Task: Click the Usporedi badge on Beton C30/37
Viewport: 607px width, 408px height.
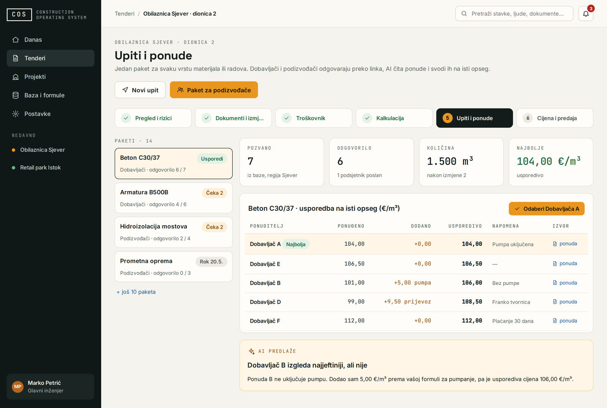Action: click(212, 159)
